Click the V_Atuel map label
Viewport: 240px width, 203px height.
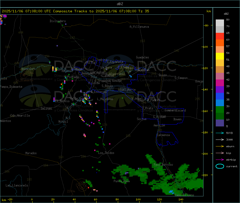137,99
